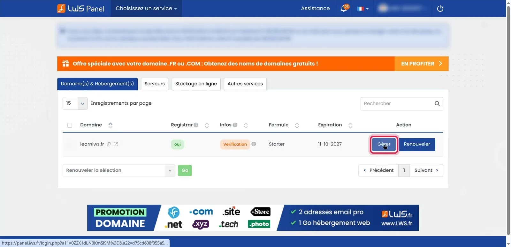Sort by Expiration column arrows
Image resolution: width=511 pixels, height=247 pixels.
(350, 125)
